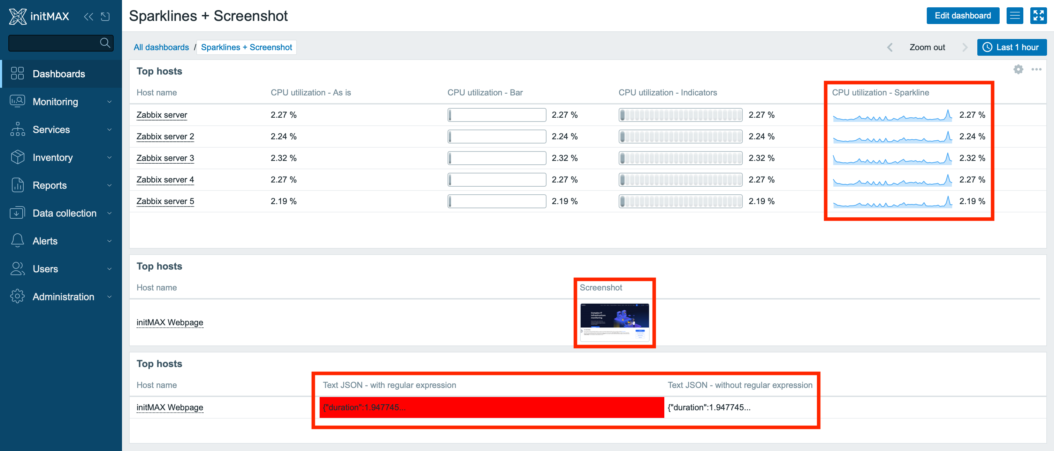The width and height of the screenshot is (1054, 451).
Task: Expand the Alerts menu chevron
Action: point(109,241)
